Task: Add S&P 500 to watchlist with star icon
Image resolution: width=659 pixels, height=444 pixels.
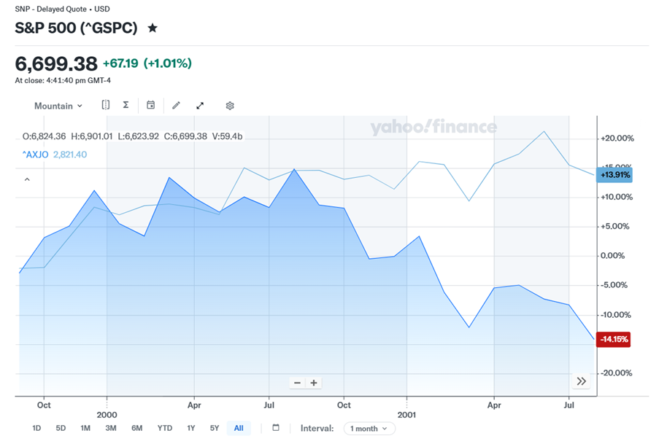Action: pyautogui.click(x=153, y=28)
